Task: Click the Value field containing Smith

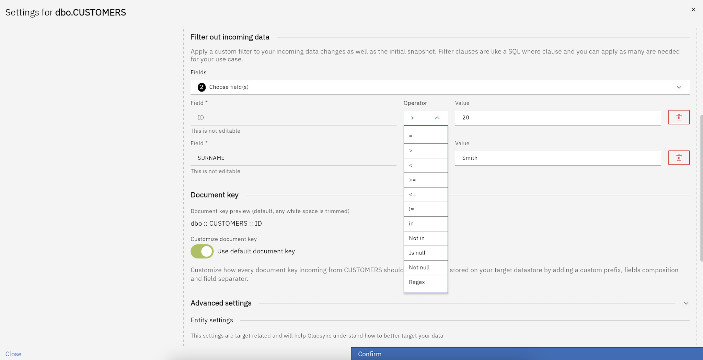Action: (558, 158)
